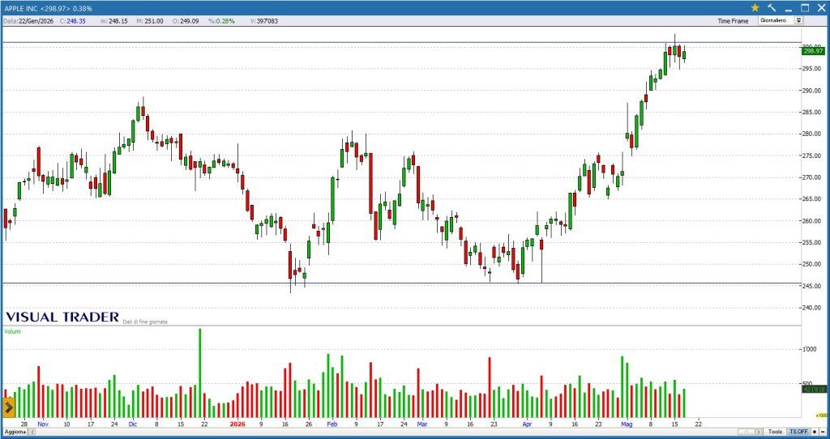Image resolution: width=830 pixels, height=439 pixels.
Task: Click the 1'000 volume axis label
Action: pyautogui.click(x=811, y=349)
